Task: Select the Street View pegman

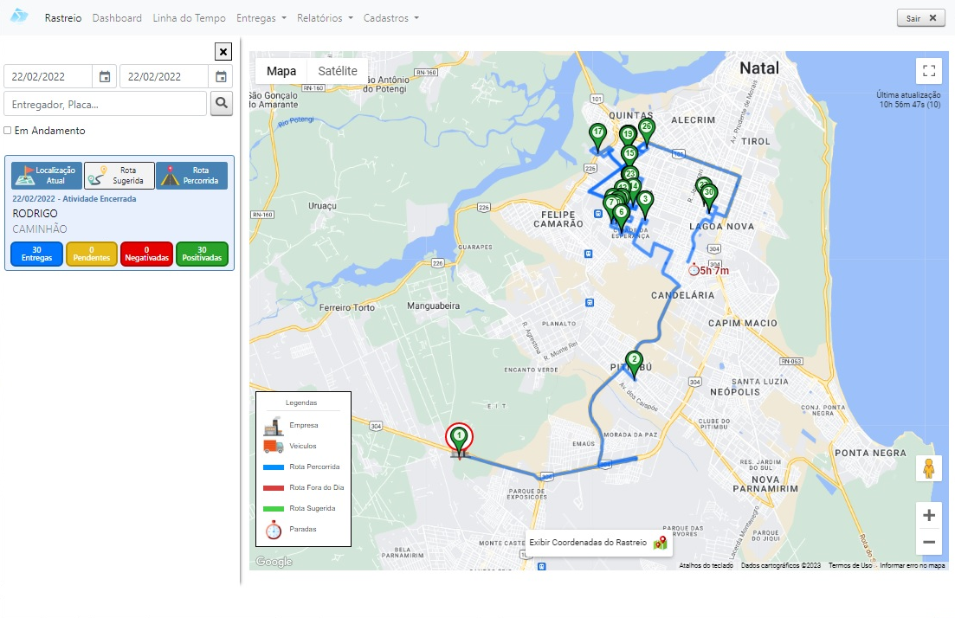Action: [929, 468]
